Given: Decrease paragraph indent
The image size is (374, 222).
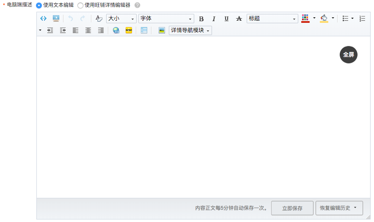Looking at the screenshot, I should 63,30.
